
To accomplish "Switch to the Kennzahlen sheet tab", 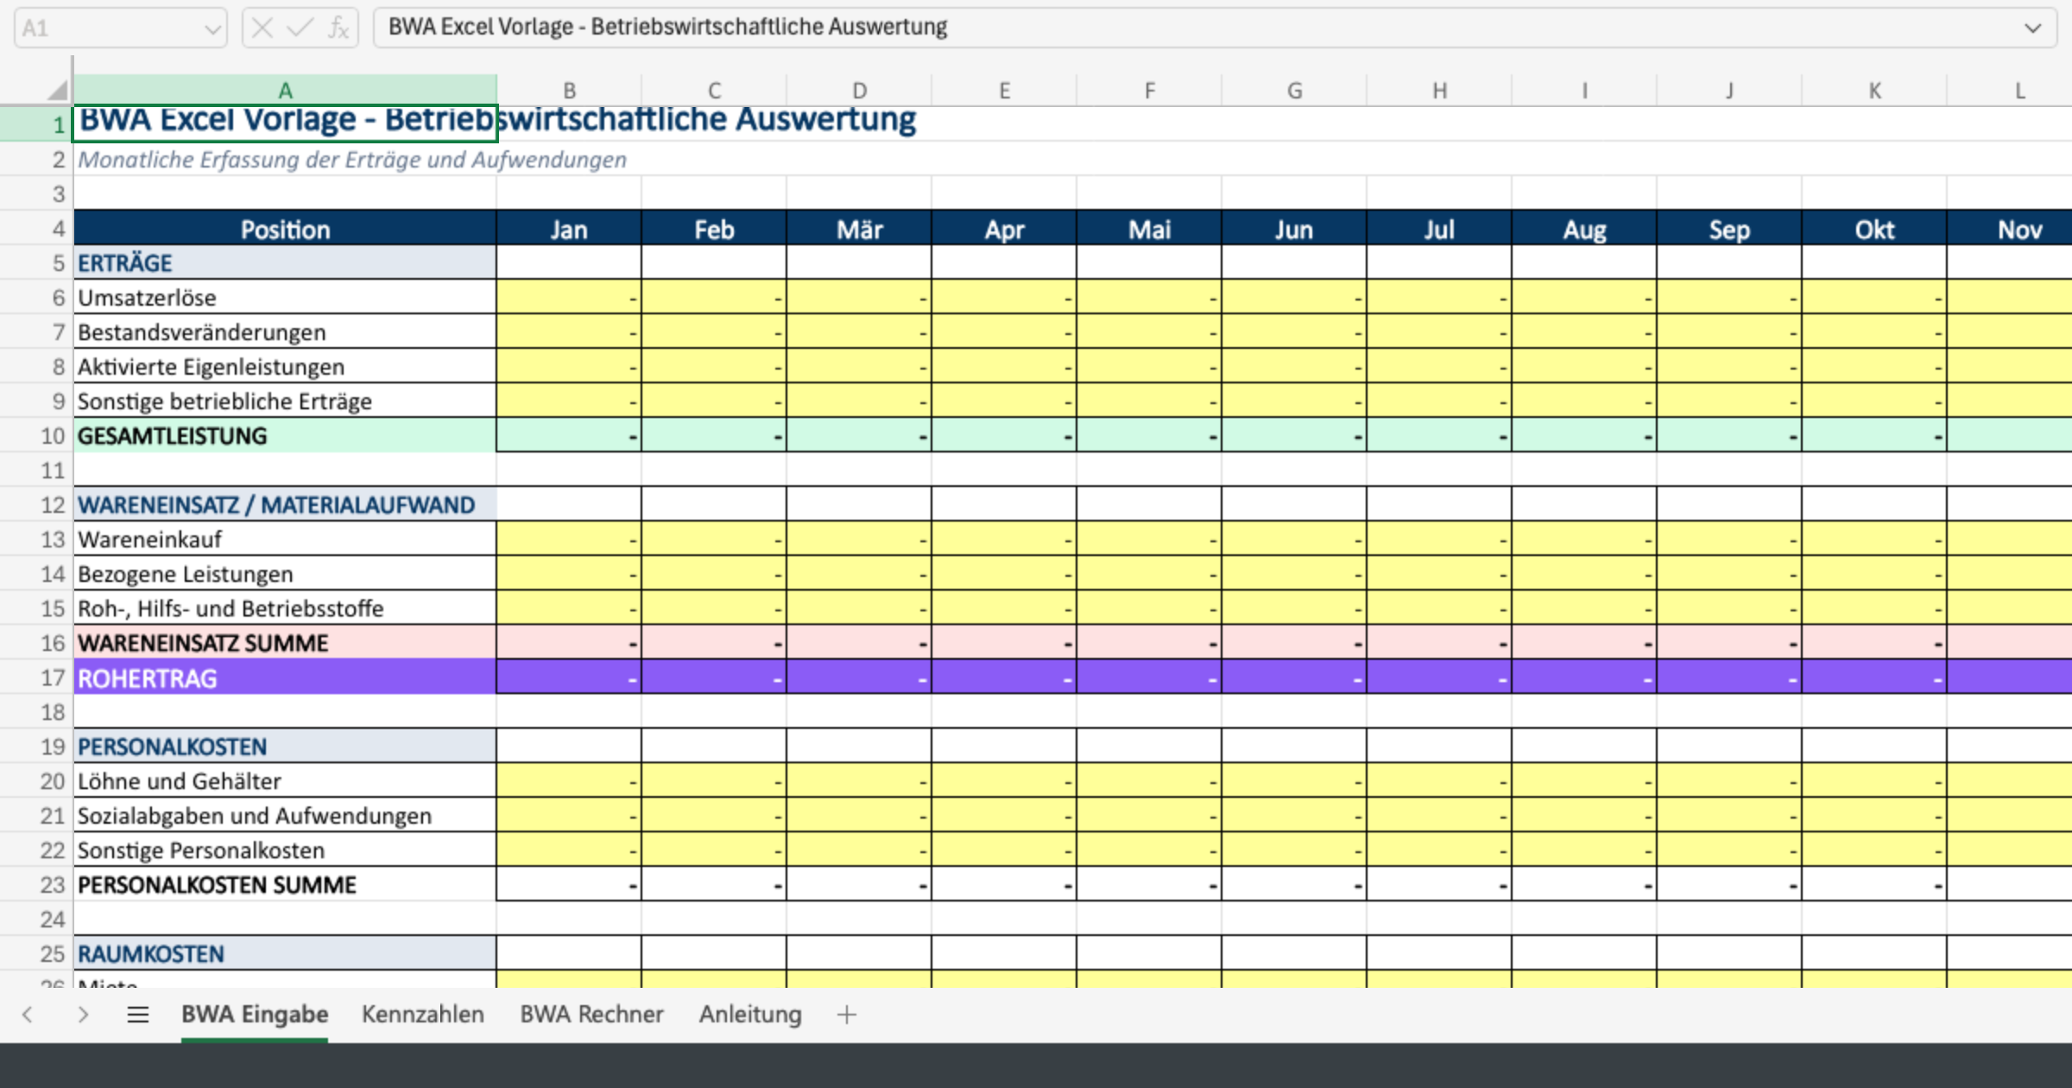I will 423,1015.
